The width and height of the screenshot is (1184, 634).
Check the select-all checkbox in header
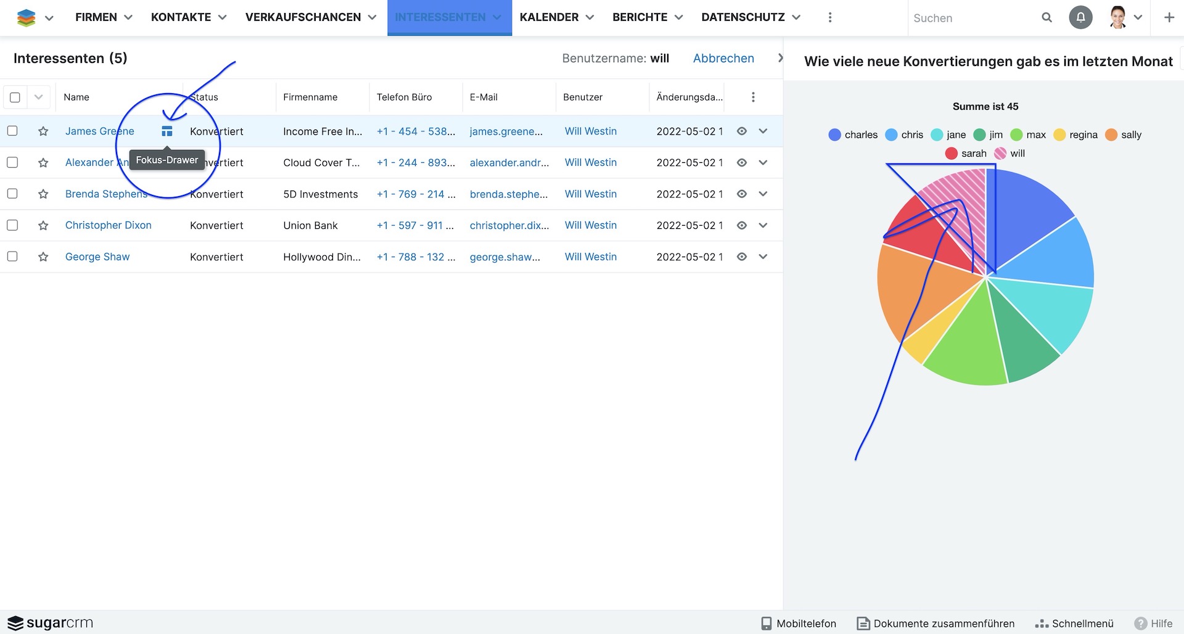[x=15, y=97]
